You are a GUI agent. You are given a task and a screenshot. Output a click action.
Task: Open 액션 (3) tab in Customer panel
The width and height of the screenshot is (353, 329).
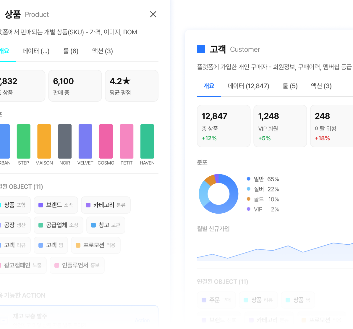click(321, 86)
